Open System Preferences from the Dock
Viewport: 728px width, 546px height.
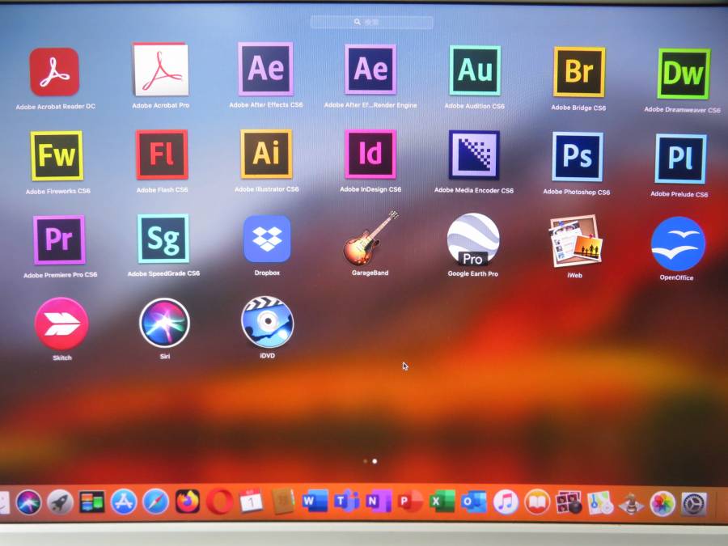coord(694,504)
